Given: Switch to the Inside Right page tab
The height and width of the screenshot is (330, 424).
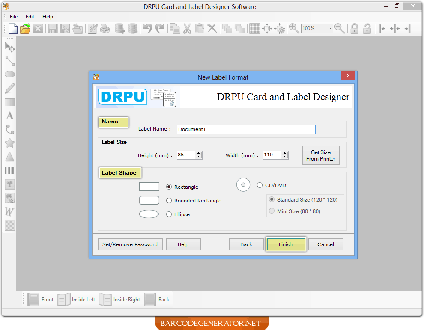Looking at the screenshot, I should coord(119,300).
